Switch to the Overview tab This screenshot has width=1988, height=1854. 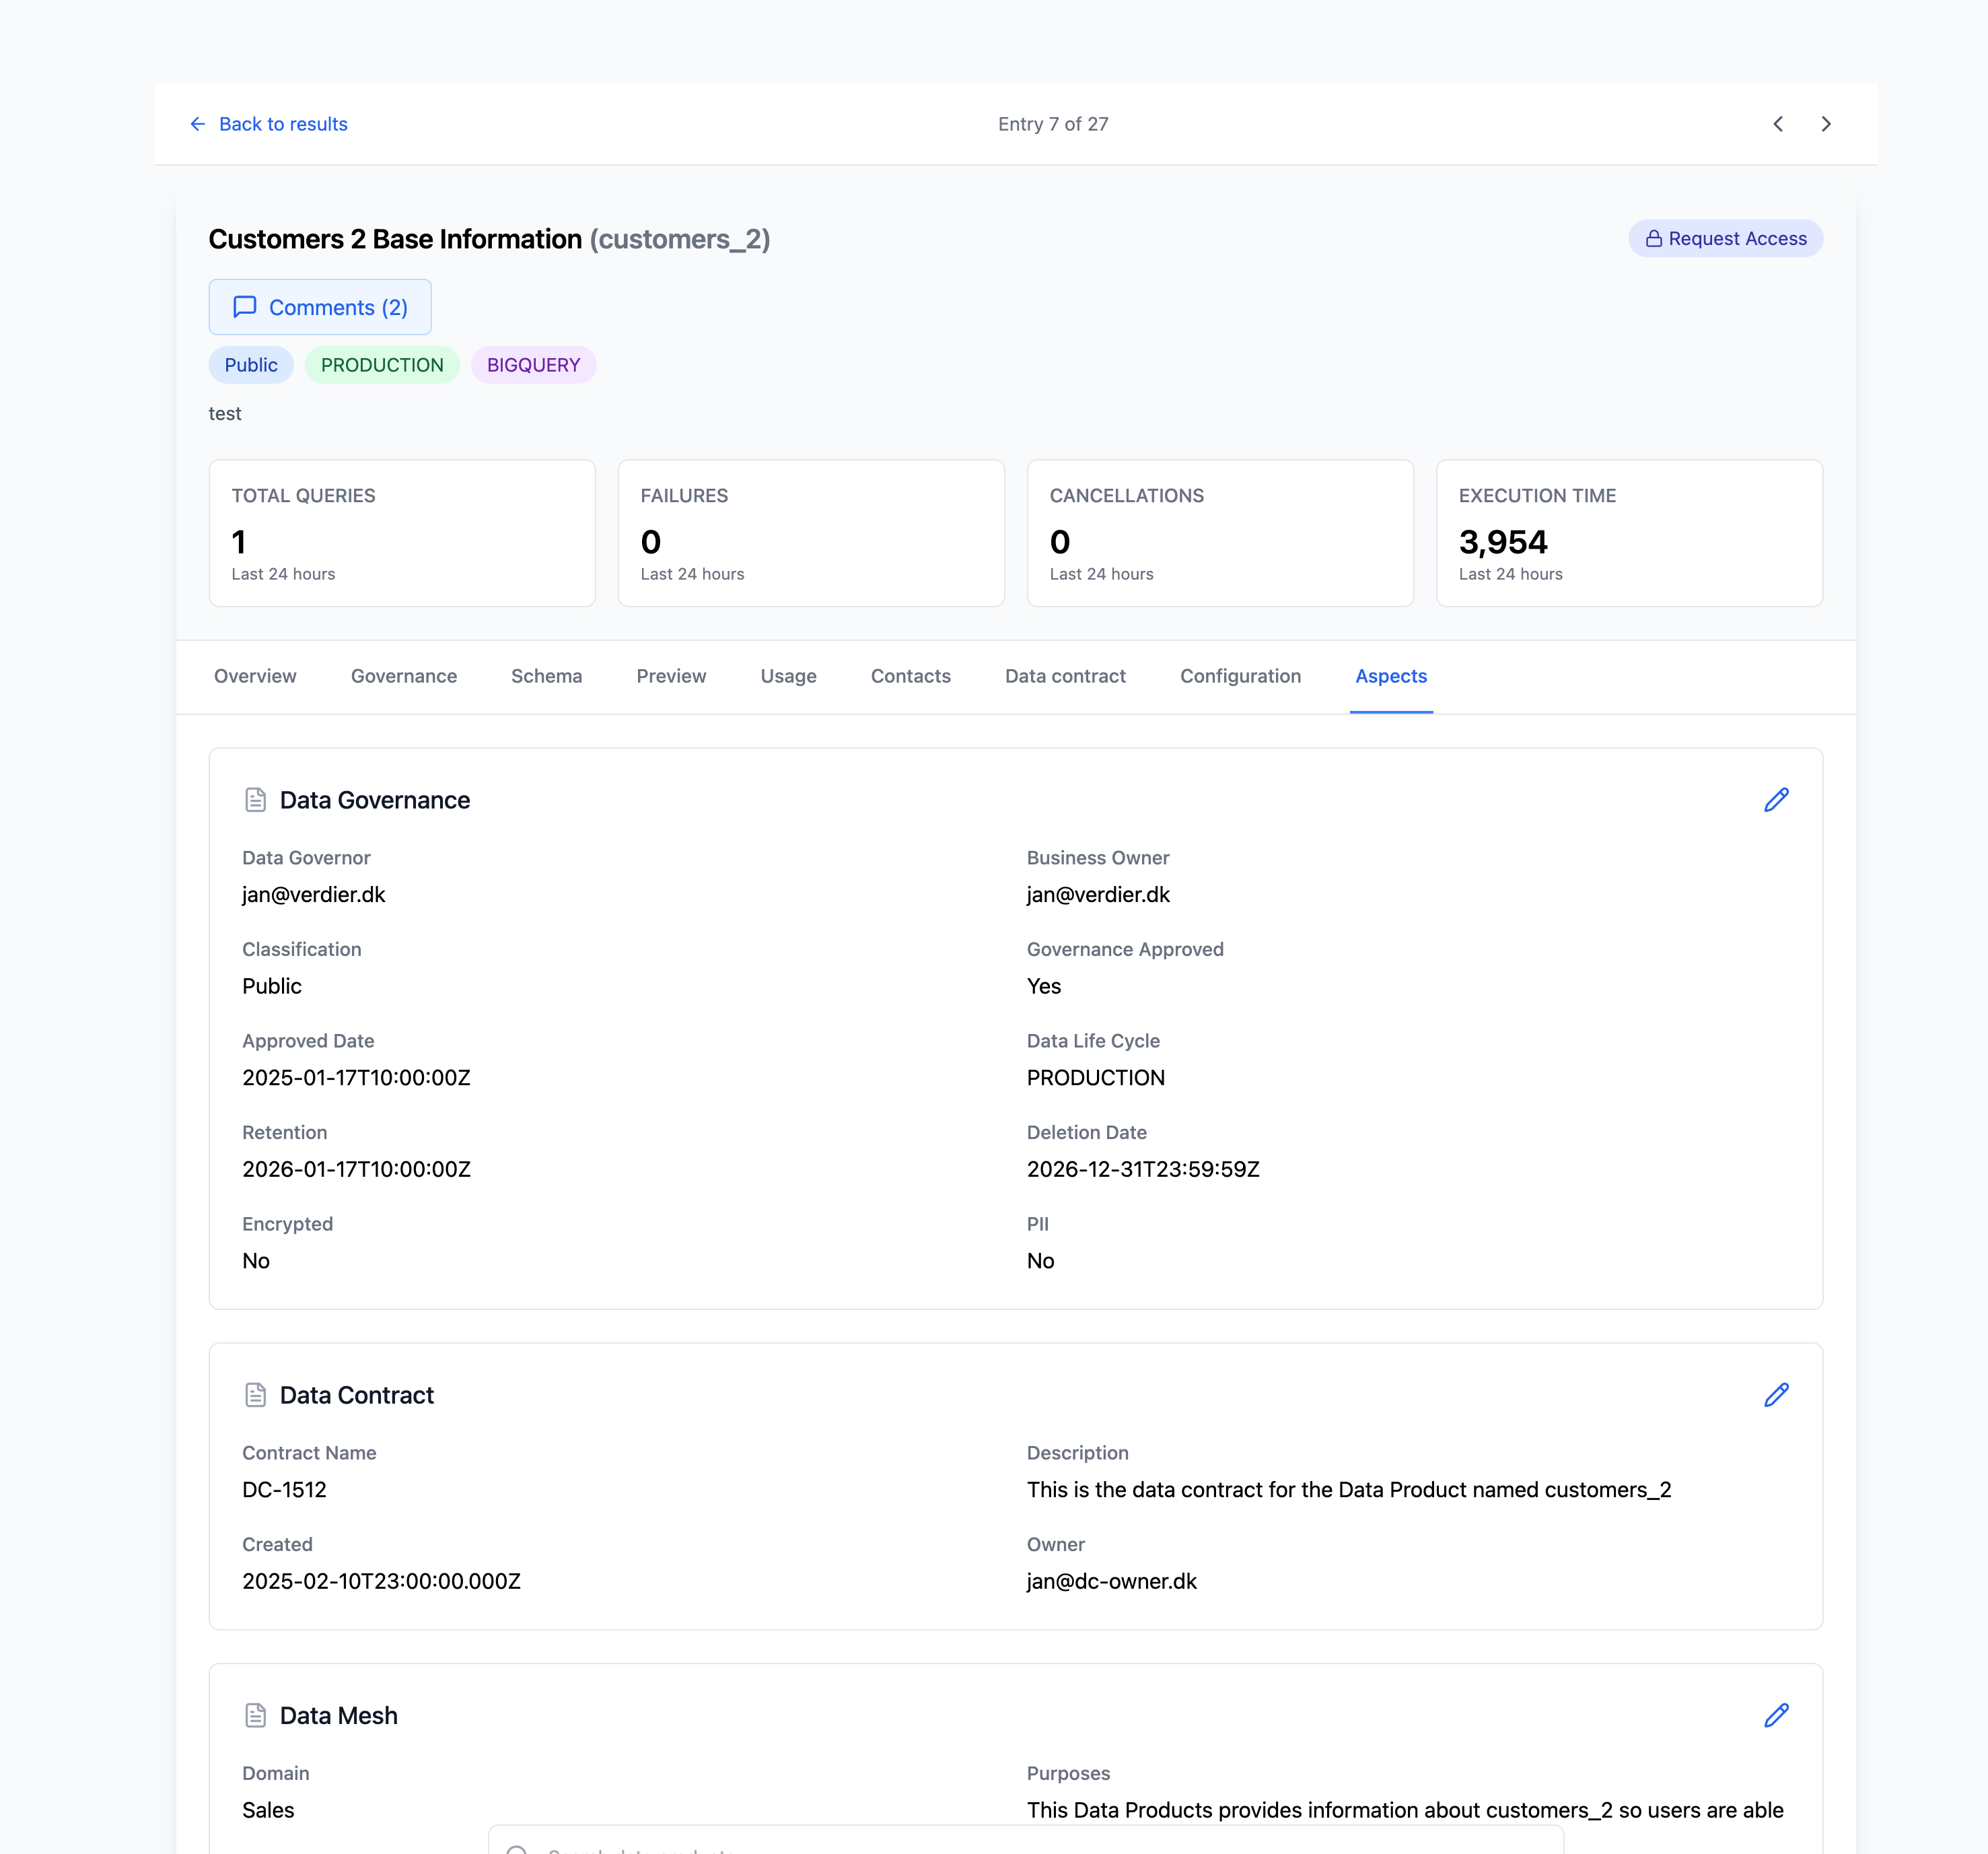(x=255, y=677)
